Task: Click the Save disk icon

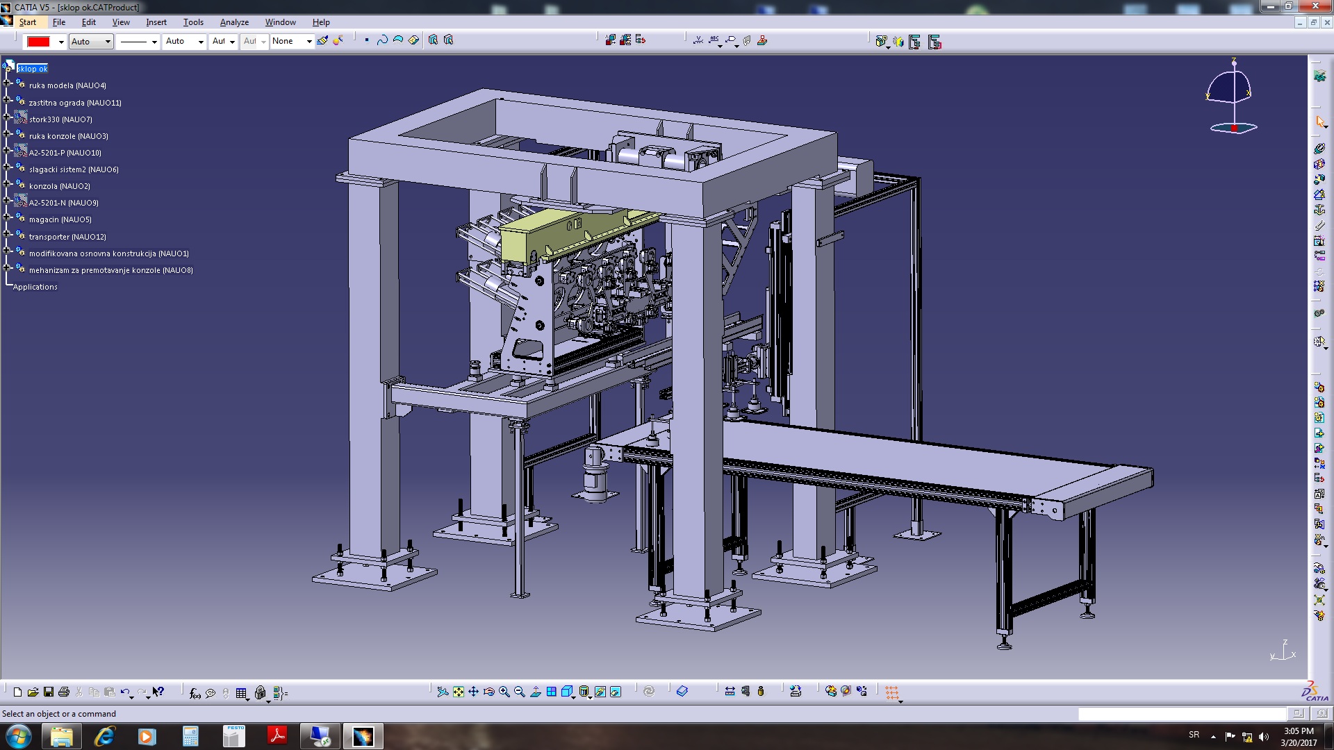Action: [x=49, y=692]
